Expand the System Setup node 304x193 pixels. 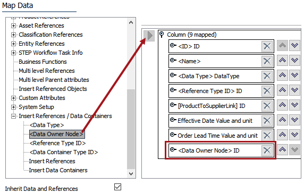click(13, 107)
